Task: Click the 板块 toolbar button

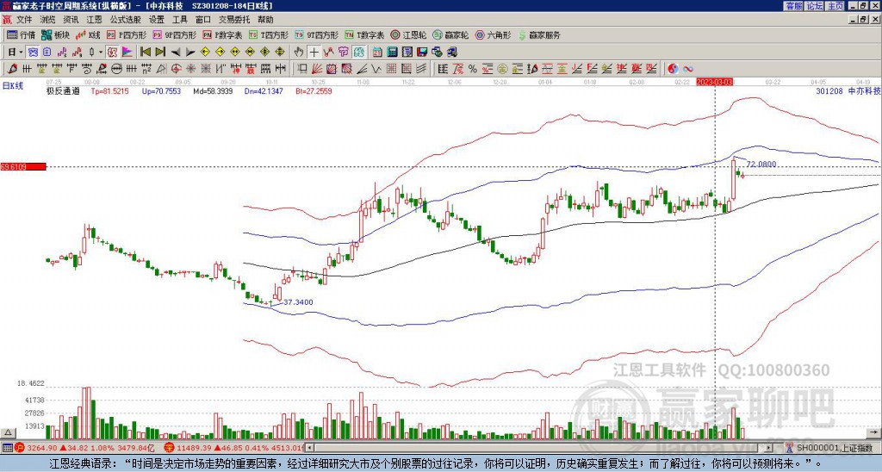Action: click(55, 34)
